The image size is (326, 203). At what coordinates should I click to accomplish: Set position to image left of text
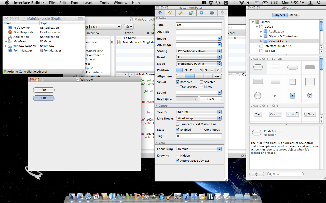click(x=192, y=70)
